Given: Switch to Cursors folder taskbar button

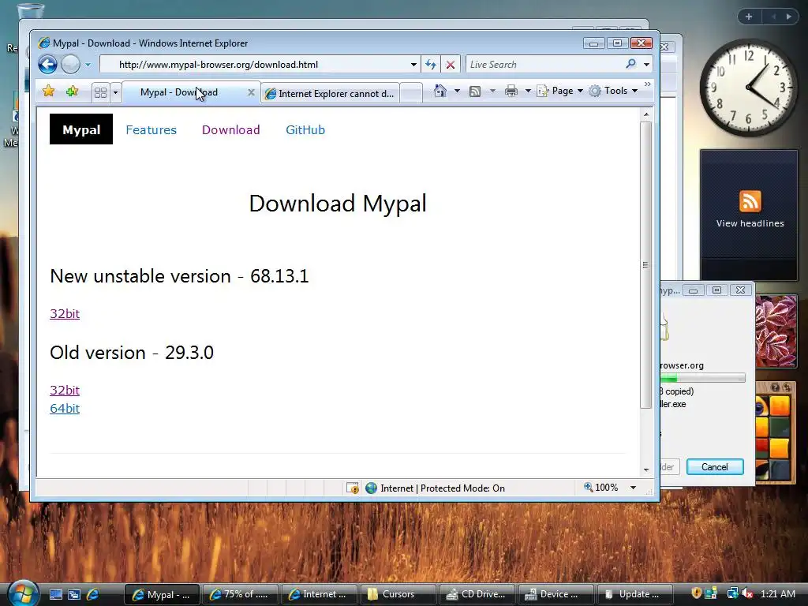Looking at the screenshot, I should (398, 594).
